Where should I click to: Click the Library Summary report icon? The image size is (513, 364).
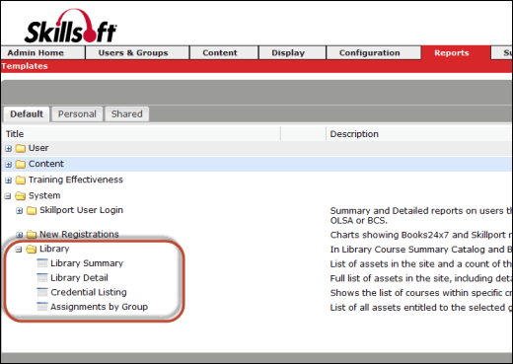[x=42, y=263]
